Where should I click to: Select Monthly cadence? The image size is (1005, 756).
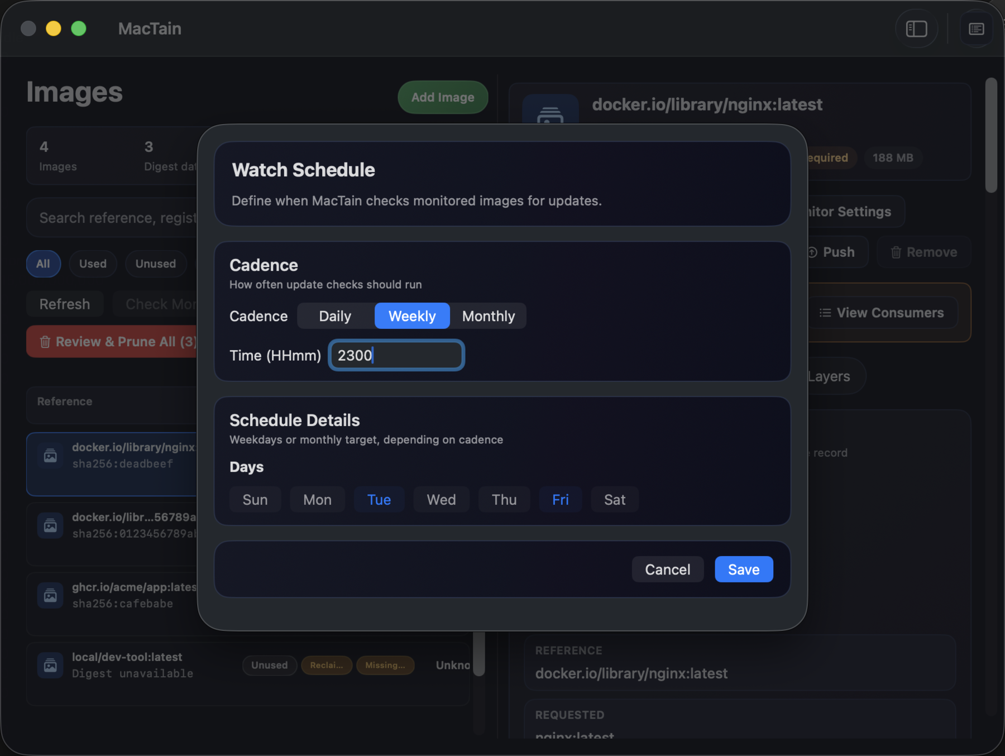[489, 316]
